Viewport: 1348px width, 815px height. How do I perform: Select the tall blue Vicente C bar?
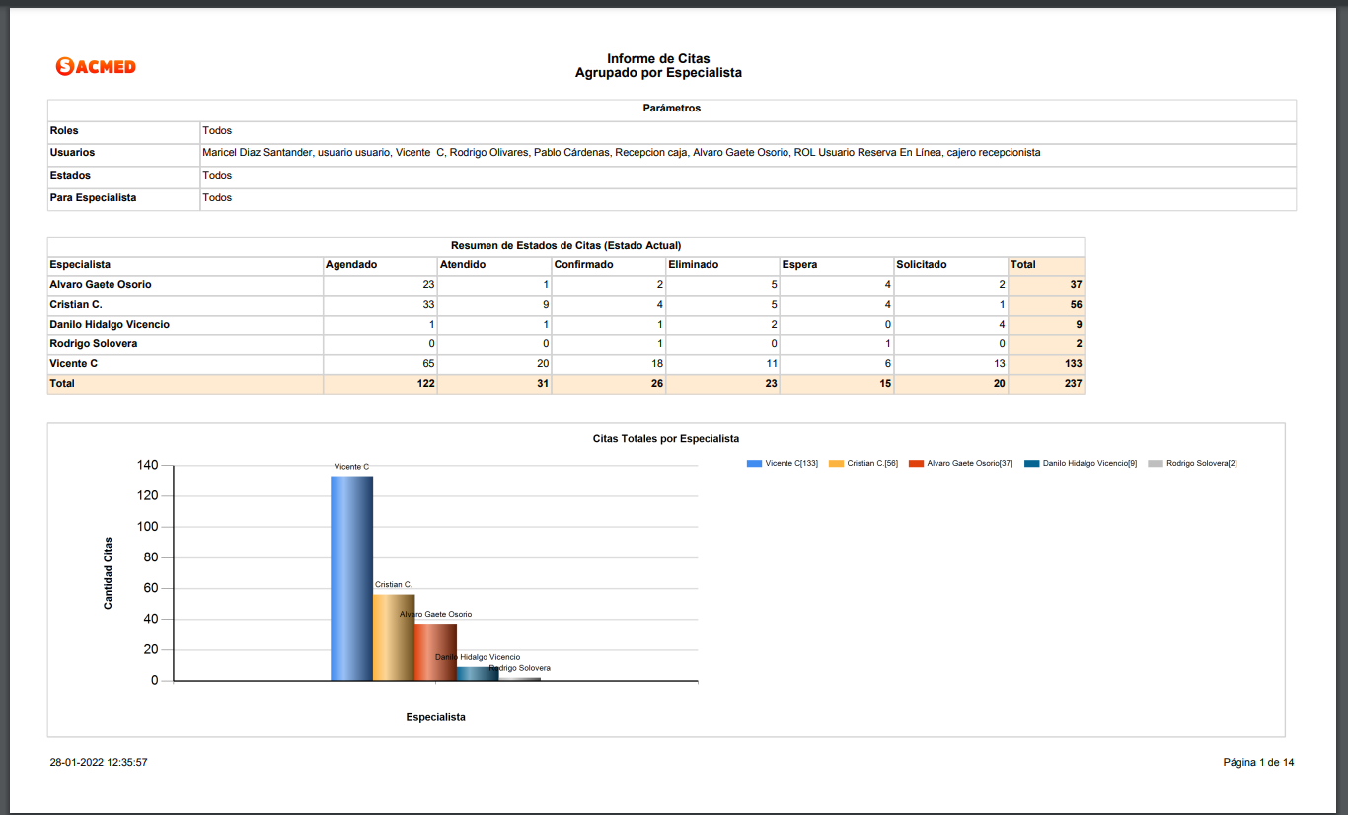[351, 578]
